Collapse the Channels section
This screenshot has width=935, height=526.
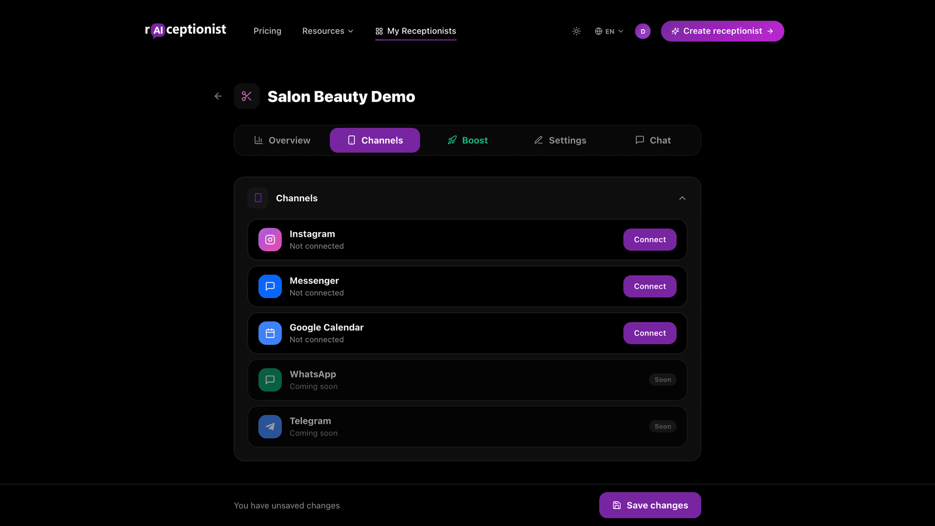pos(682,198)
